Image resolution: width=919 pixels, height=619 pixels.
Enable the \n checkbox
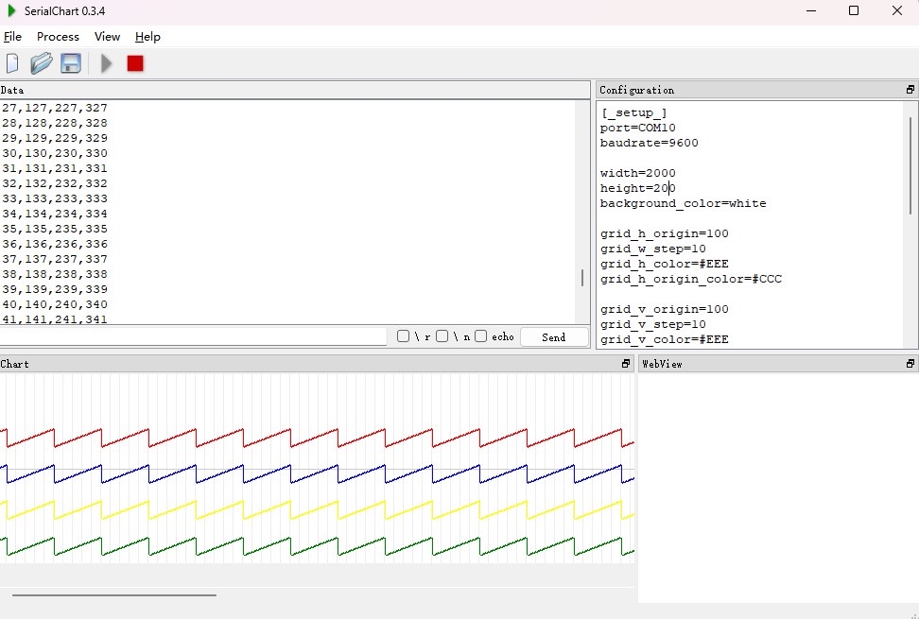click(442, 336)
